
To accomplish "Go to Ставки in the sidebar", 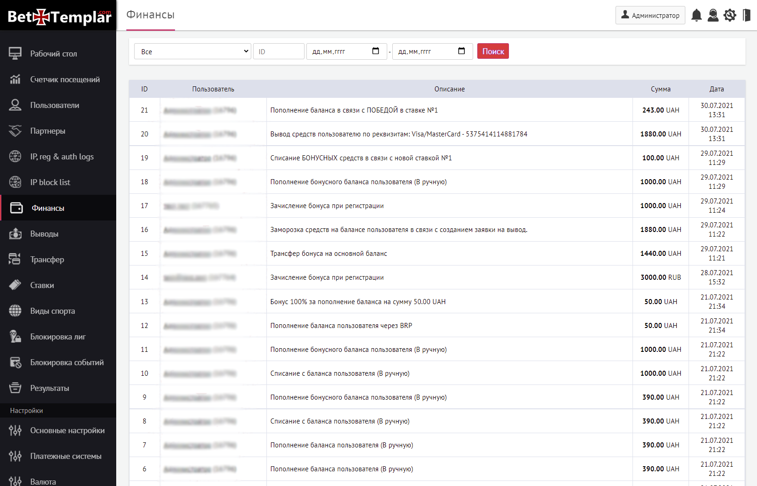I will pyautogui.click(x=42, y=285).
